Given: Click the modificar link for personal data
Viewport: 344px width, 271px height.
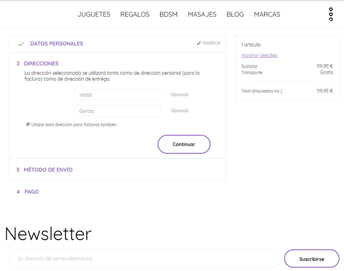Looking at the screenshot, I should [211, 43].
